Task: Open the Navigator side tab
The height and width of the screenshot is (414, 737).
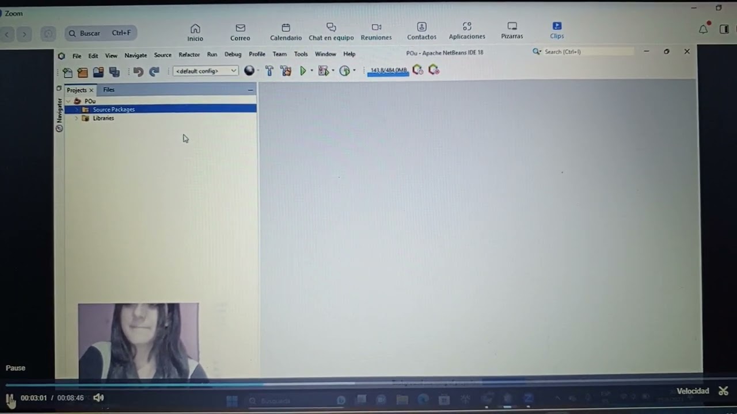Action: click(59, 115)
